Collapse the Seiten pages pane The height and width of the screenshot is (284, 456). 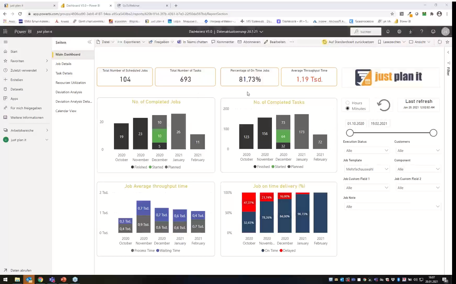click(90, 42)
